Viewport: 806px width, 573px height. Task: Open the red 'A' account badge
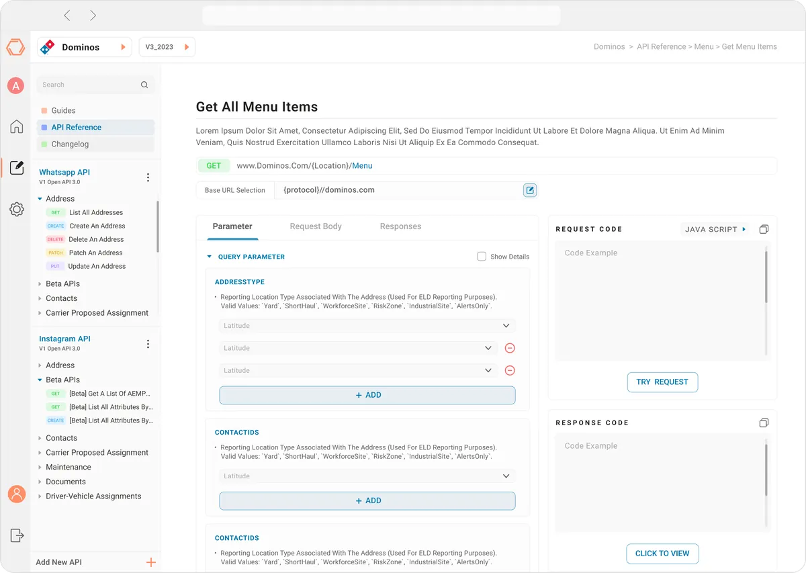point(15,86)
